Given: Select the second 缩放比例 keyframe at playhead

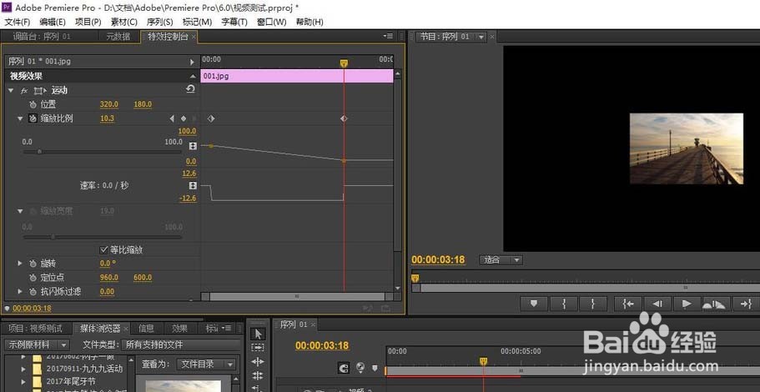Looking at the screenshot, I should click(344, 118).
